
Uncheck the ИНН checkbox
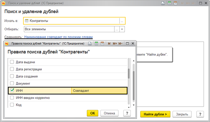click(x=12, y=90)
